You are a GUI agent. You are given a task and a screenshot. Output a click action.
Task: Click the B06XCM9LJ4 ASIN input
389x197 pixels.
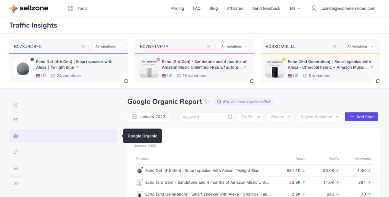298,47
